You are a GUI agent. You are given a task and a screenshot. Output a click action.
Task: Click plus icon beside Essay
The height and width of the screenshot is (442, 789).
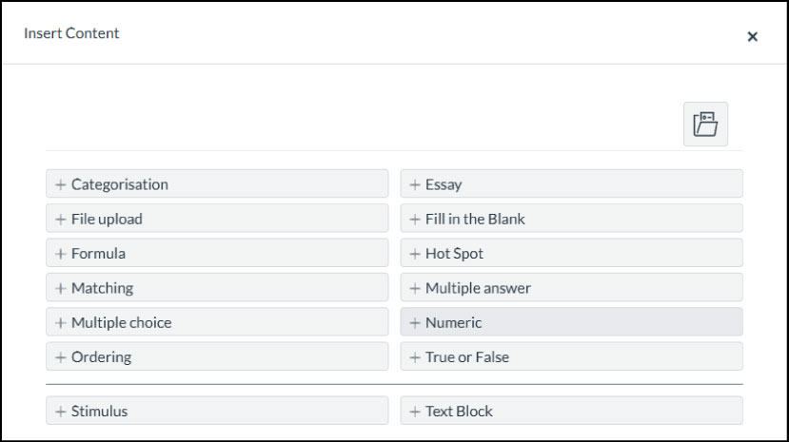[415, 184]
